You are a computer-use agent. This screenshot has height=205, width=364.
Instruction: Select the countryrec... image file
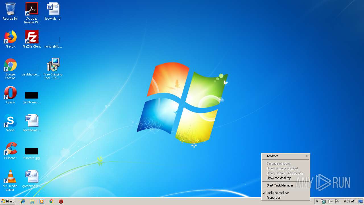point(32,97)
